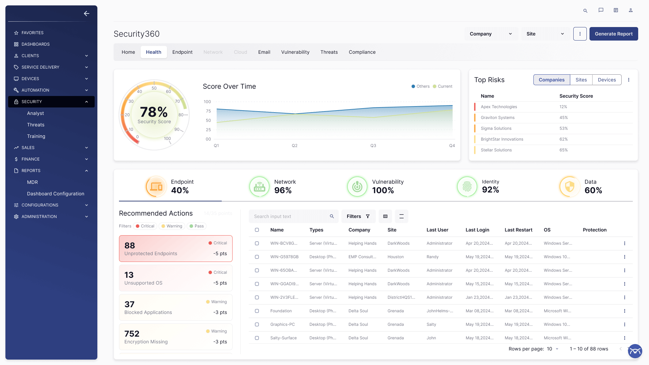
Task: Open the Analyst link under Security
Action: pyautogui.click(x=35, y=113)
